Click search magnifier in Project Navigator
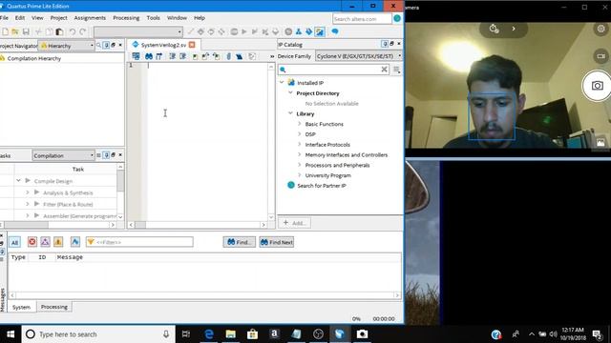The image size is (611, 343). 98,46
